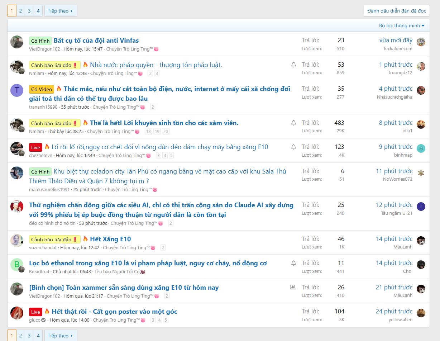The image size is (440, 341).
Task: Click bottom 'Tiếp theo' next page button
Action: (61, 336)
